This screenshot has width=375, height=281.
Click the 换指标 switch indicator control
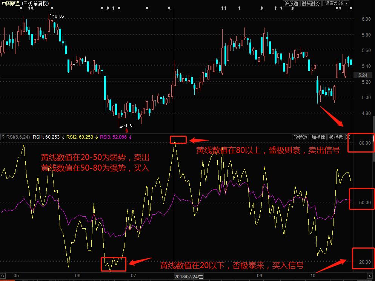tap(336, 137)
